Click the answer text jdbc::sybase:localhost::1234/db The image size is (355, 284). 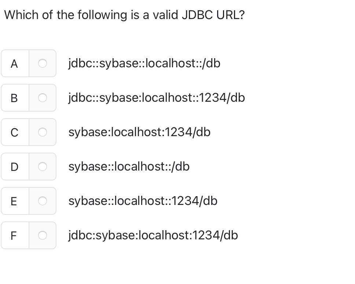[157, 98]
